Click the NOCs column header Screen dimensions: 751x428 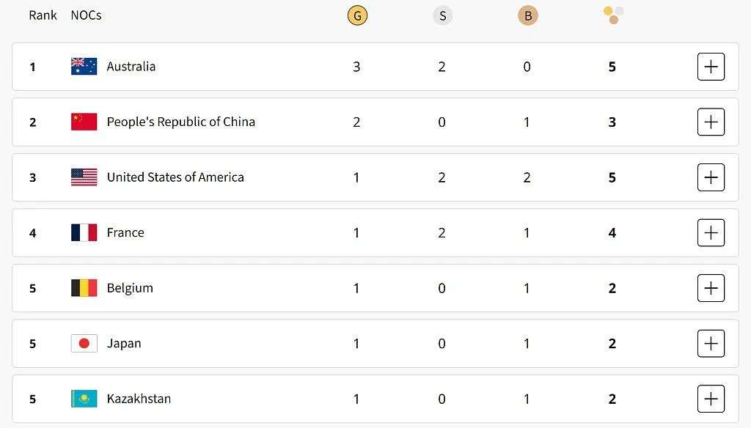pos(86,15)
